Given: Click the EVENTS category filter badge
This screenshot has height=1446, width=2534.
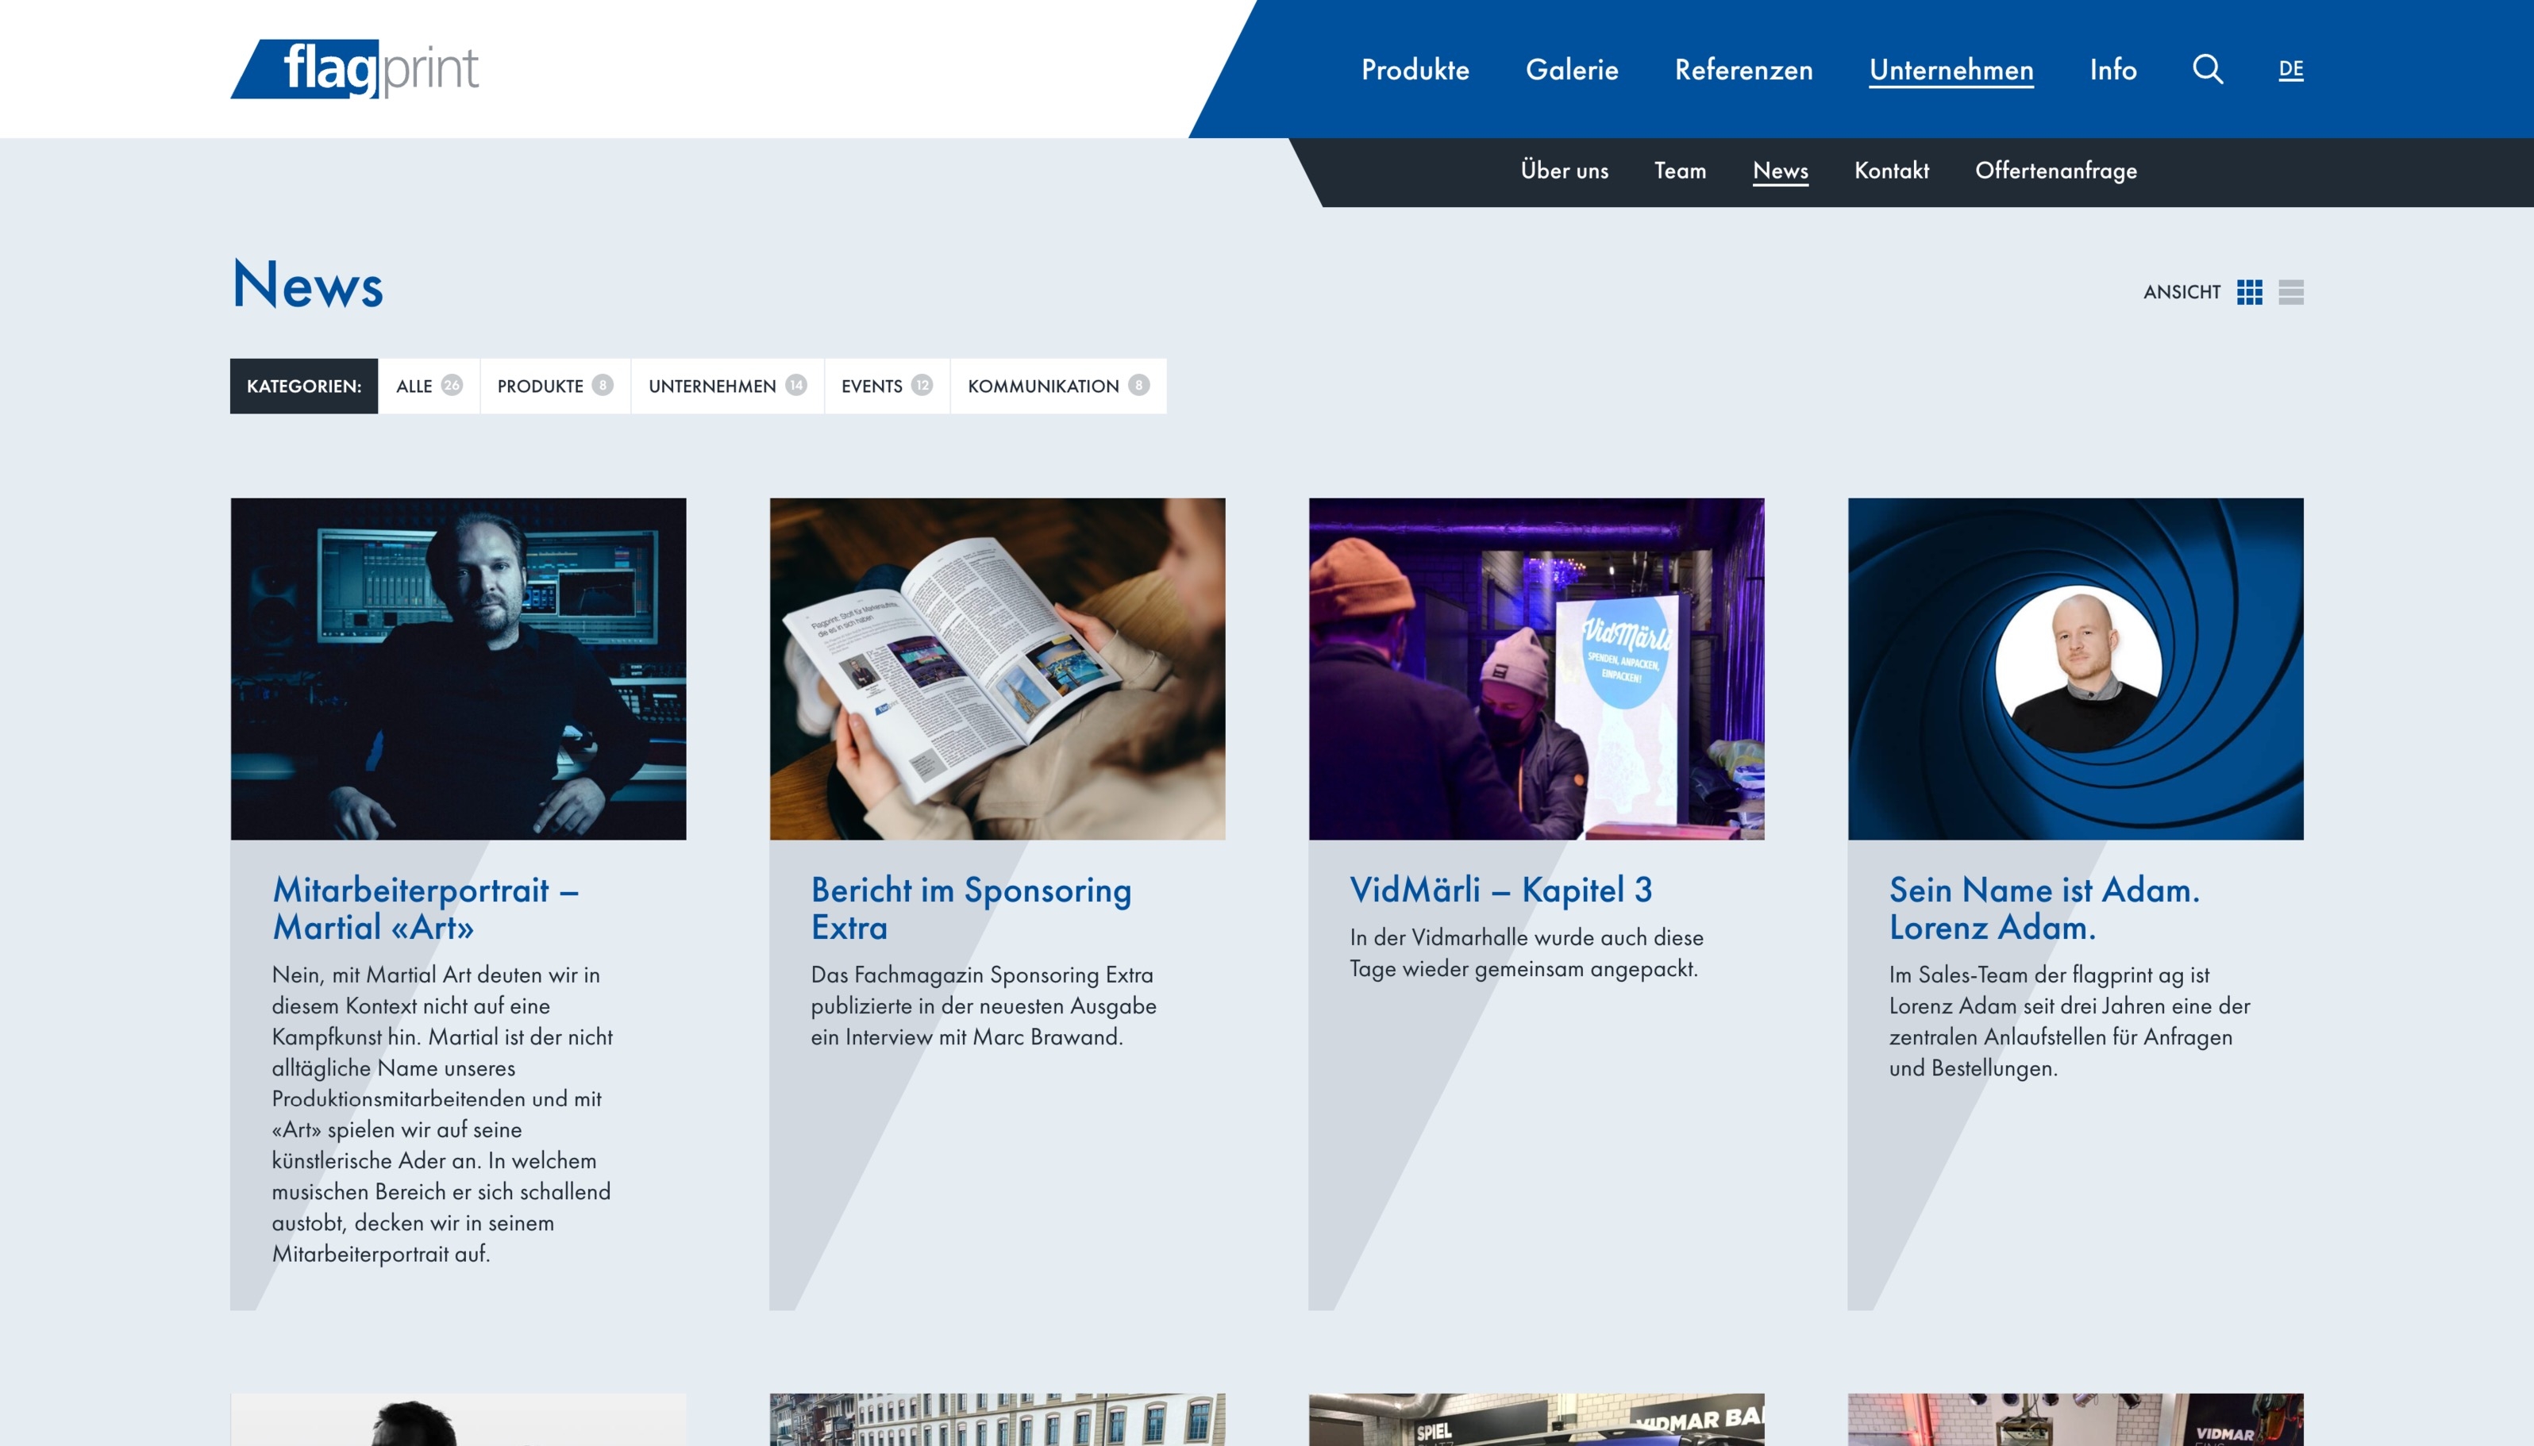Looking at the screenshot, I should tap(884, 385).
